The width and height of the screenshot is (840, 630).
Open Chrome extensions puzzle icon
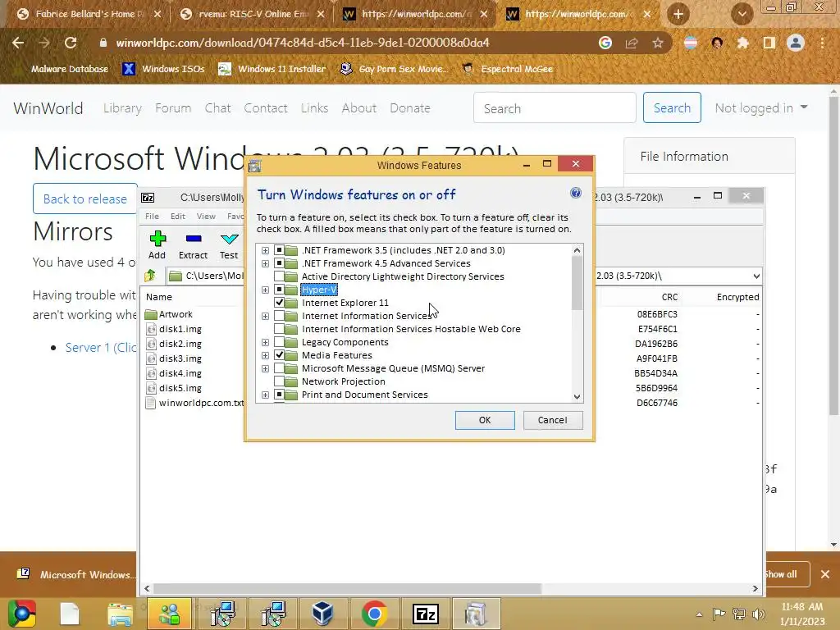[742, 43]
